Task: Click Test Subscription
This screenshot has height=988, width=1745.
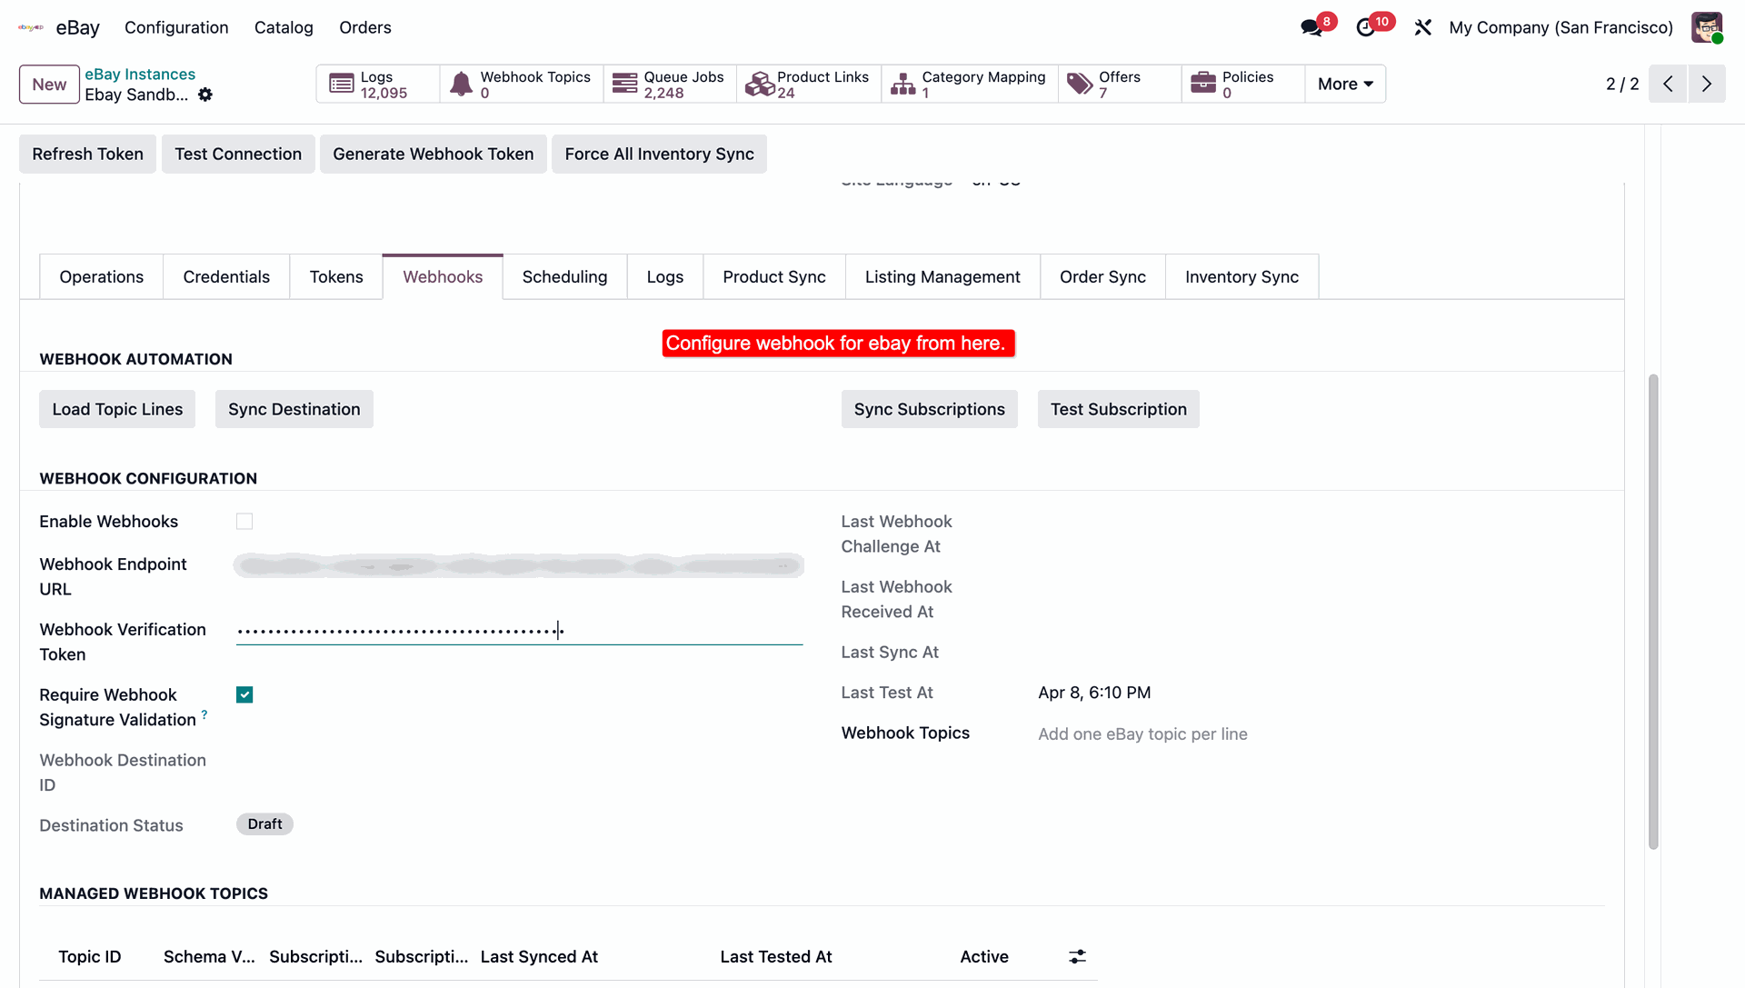Action: pos(1119,409)
